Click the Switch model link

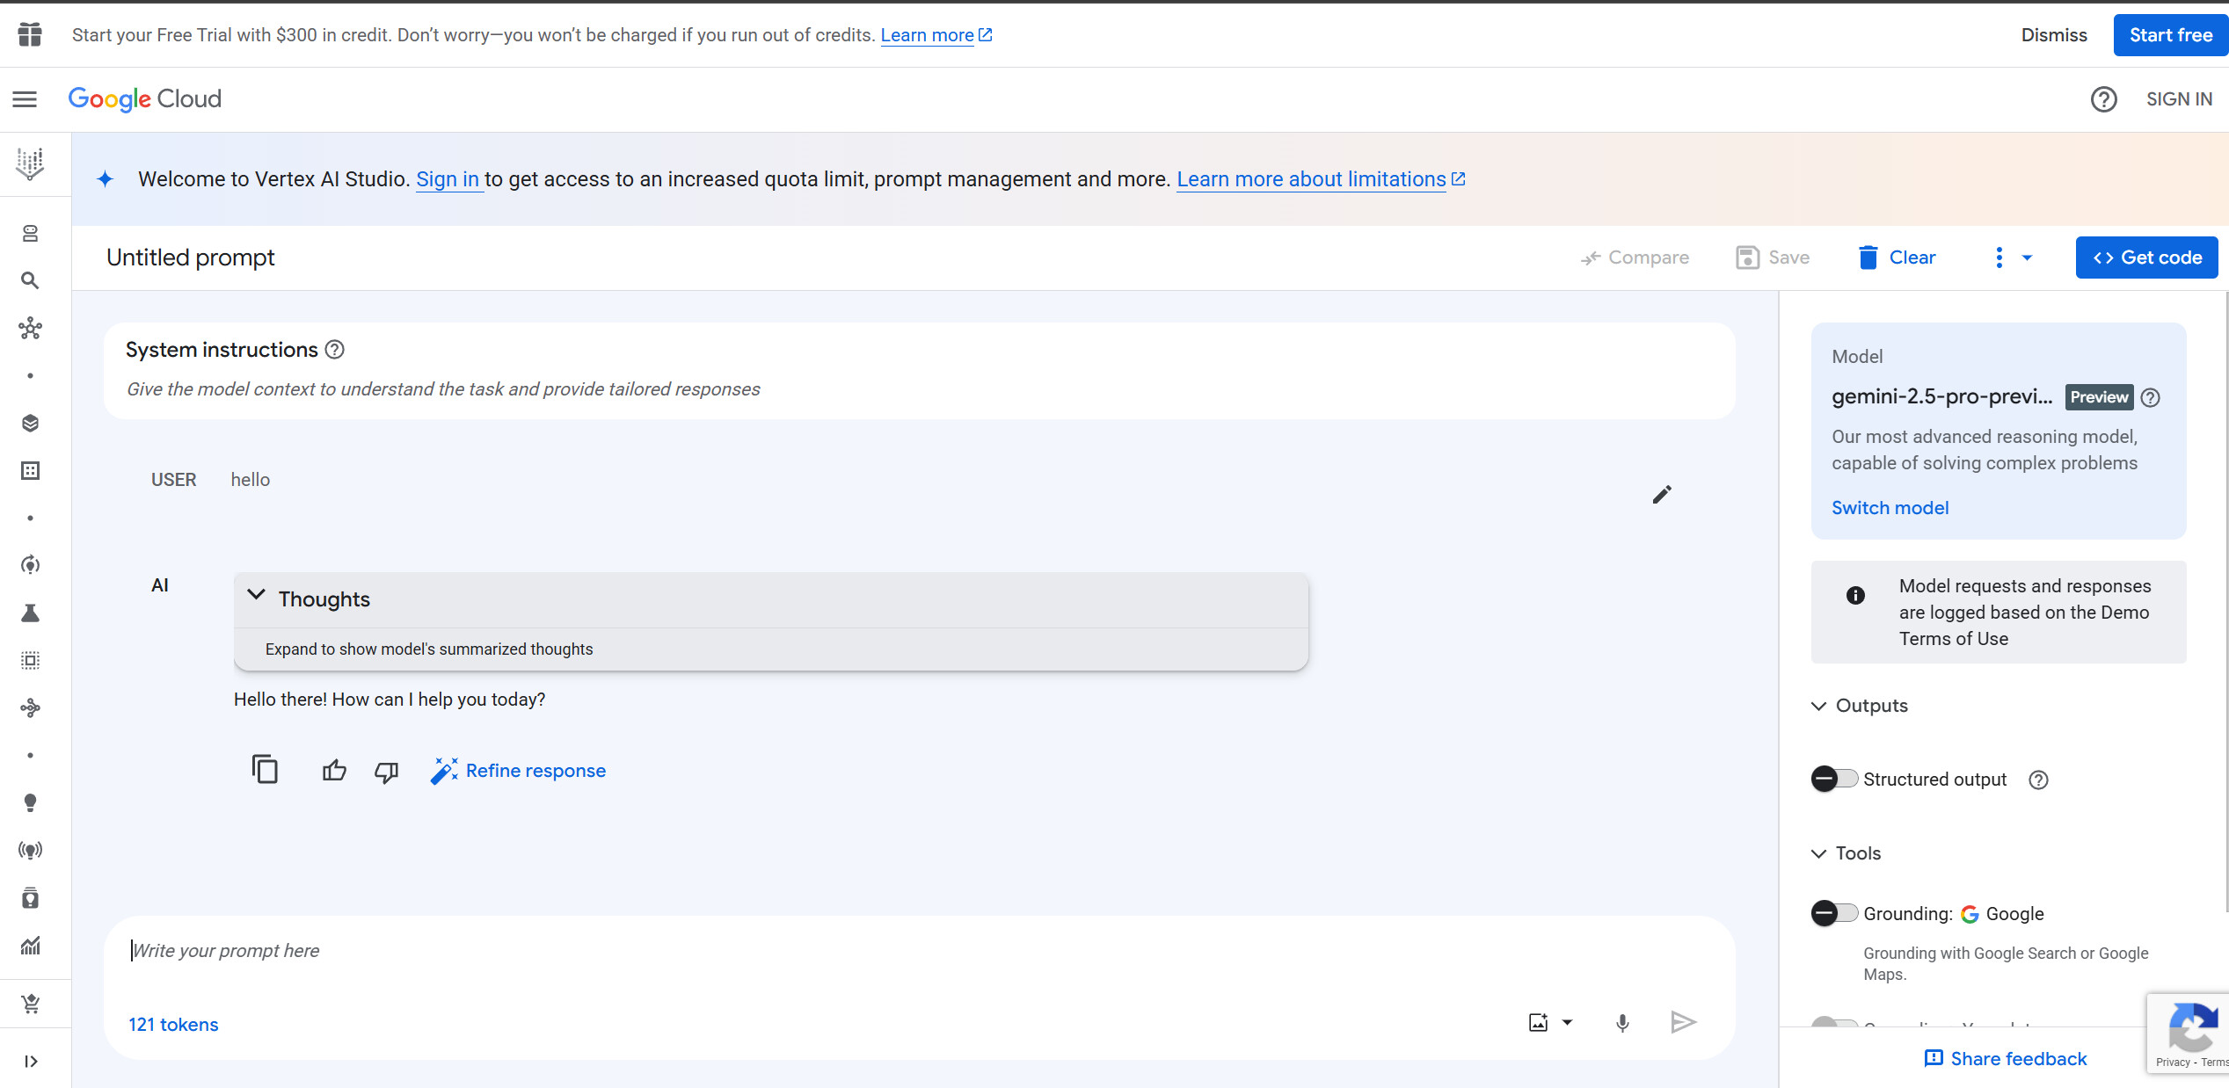point(1890,508)
